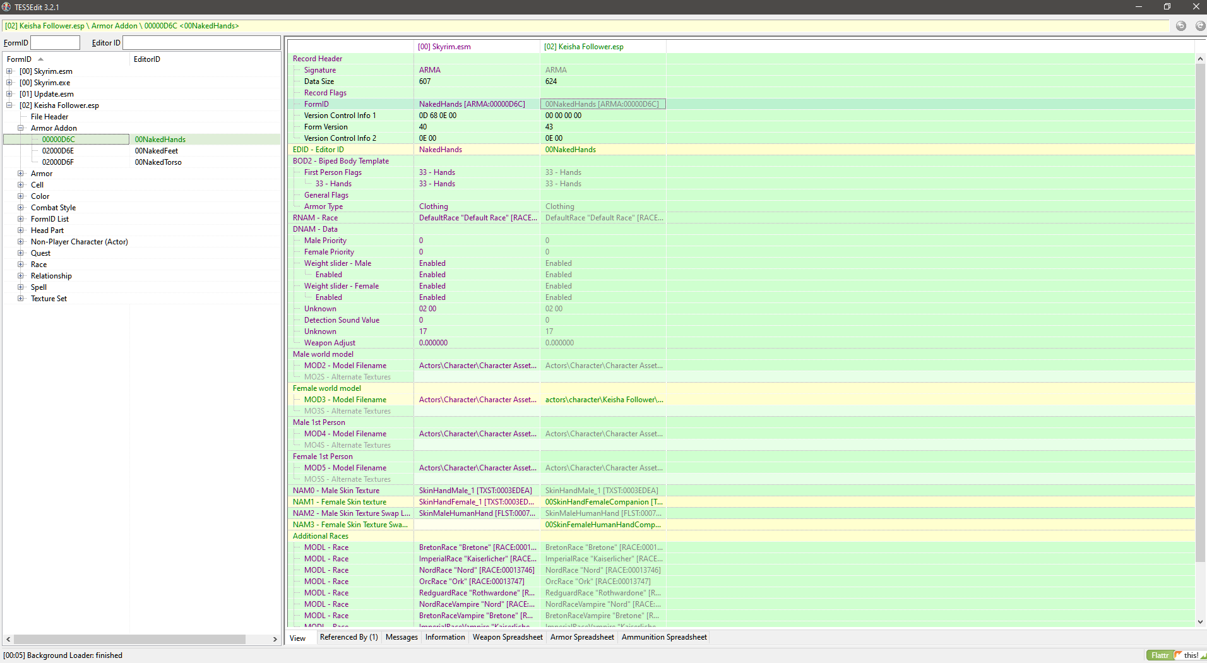Open the Messages tab
The width and height of the screenshot is (1207, 663).
click(401, 637)
